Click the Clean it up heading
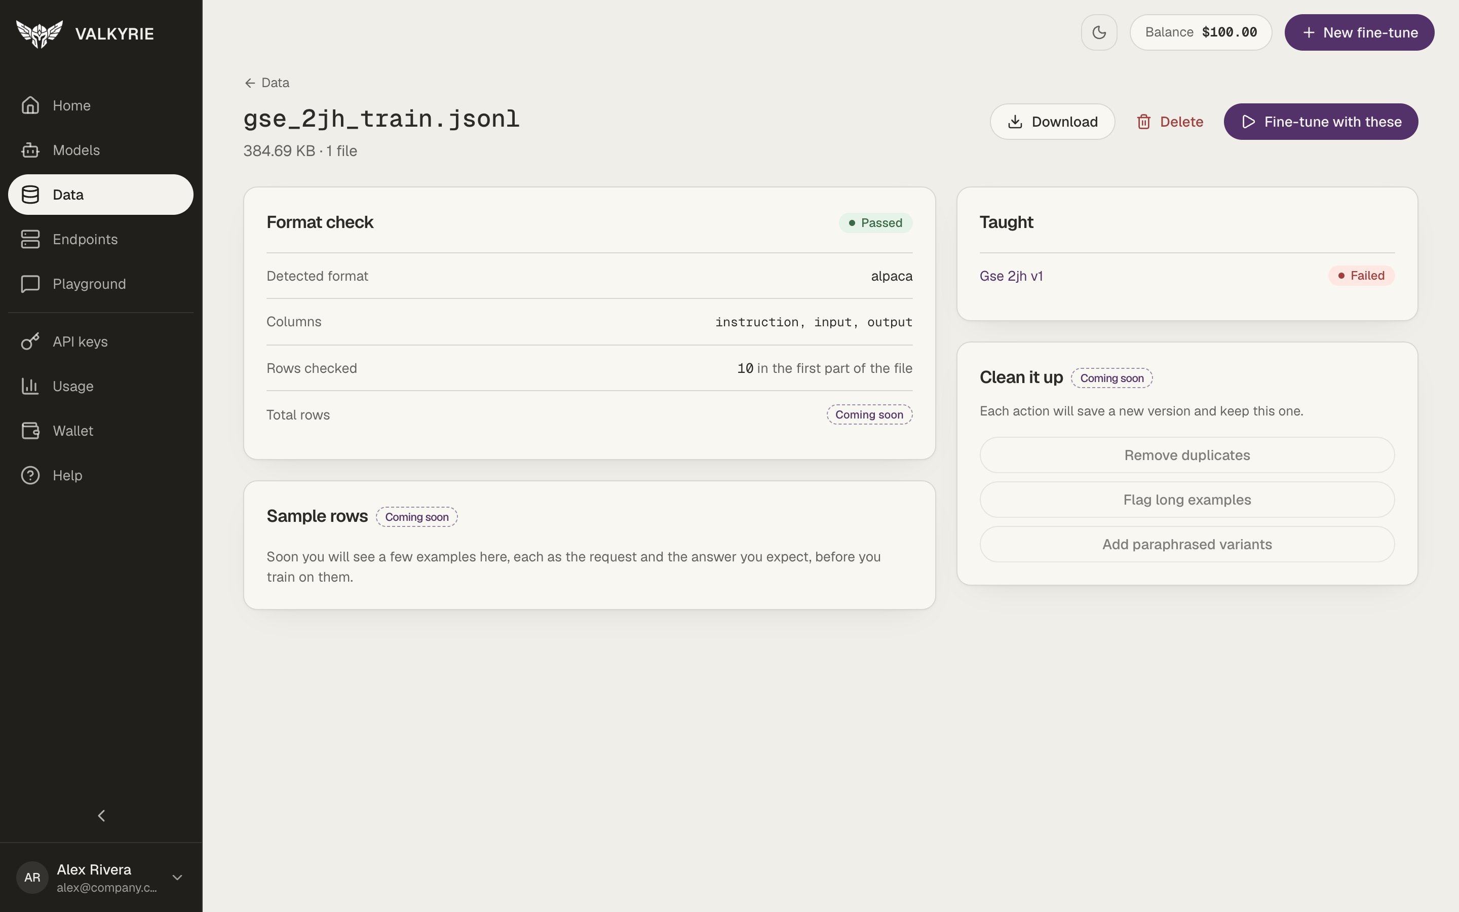This screenshot has width=1459, height=912. pos(1021,377)
